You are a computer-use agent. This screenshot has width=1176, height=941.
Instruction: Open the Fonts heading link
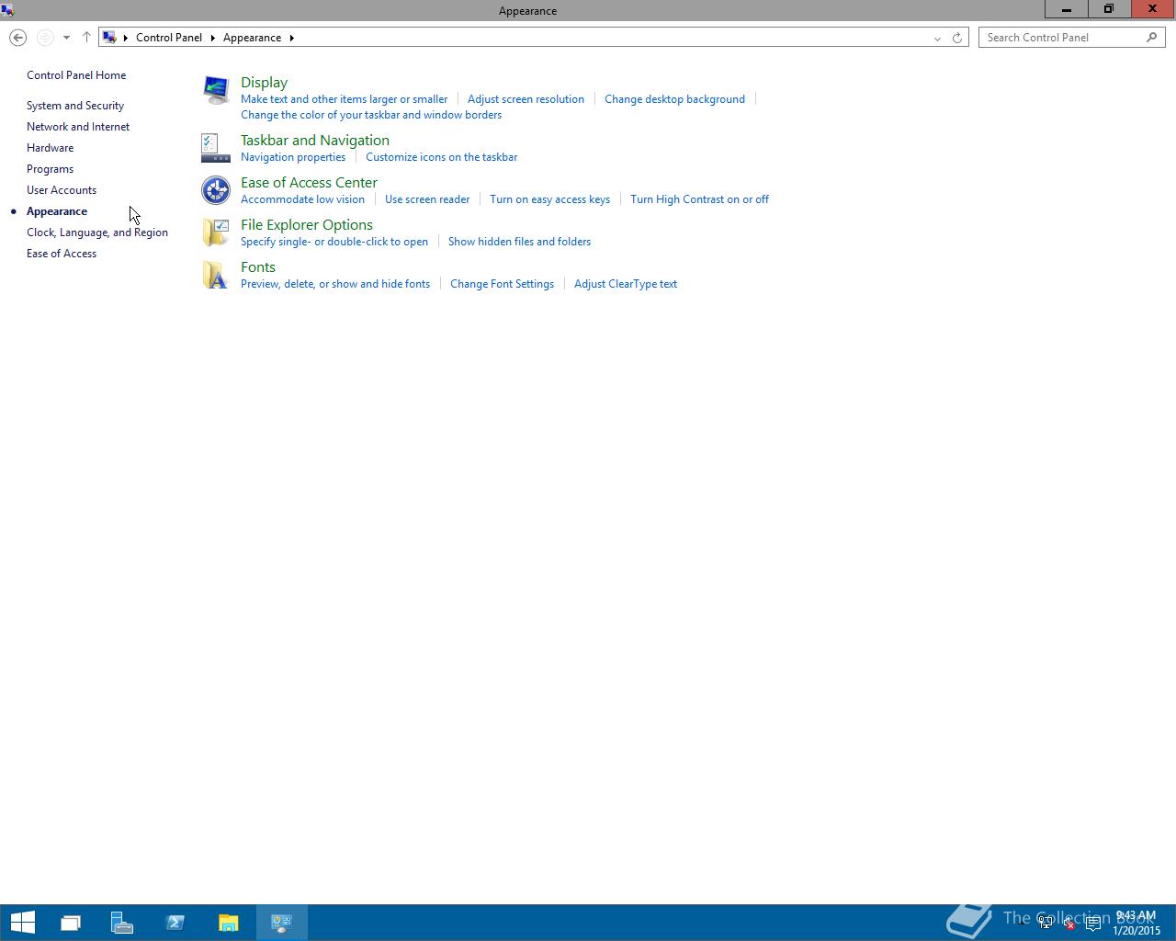(x=258, y=267)
